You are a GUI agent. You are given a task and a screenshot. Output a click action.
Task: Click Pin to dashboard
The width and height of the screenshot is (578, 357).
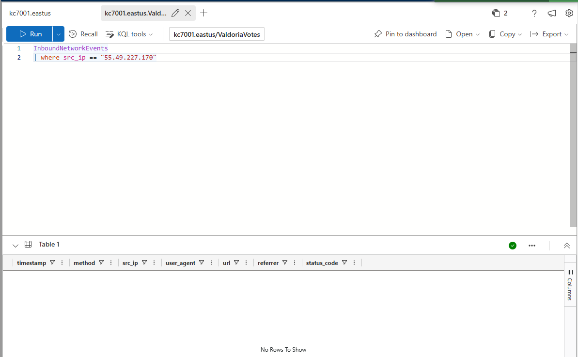(406, 34)
